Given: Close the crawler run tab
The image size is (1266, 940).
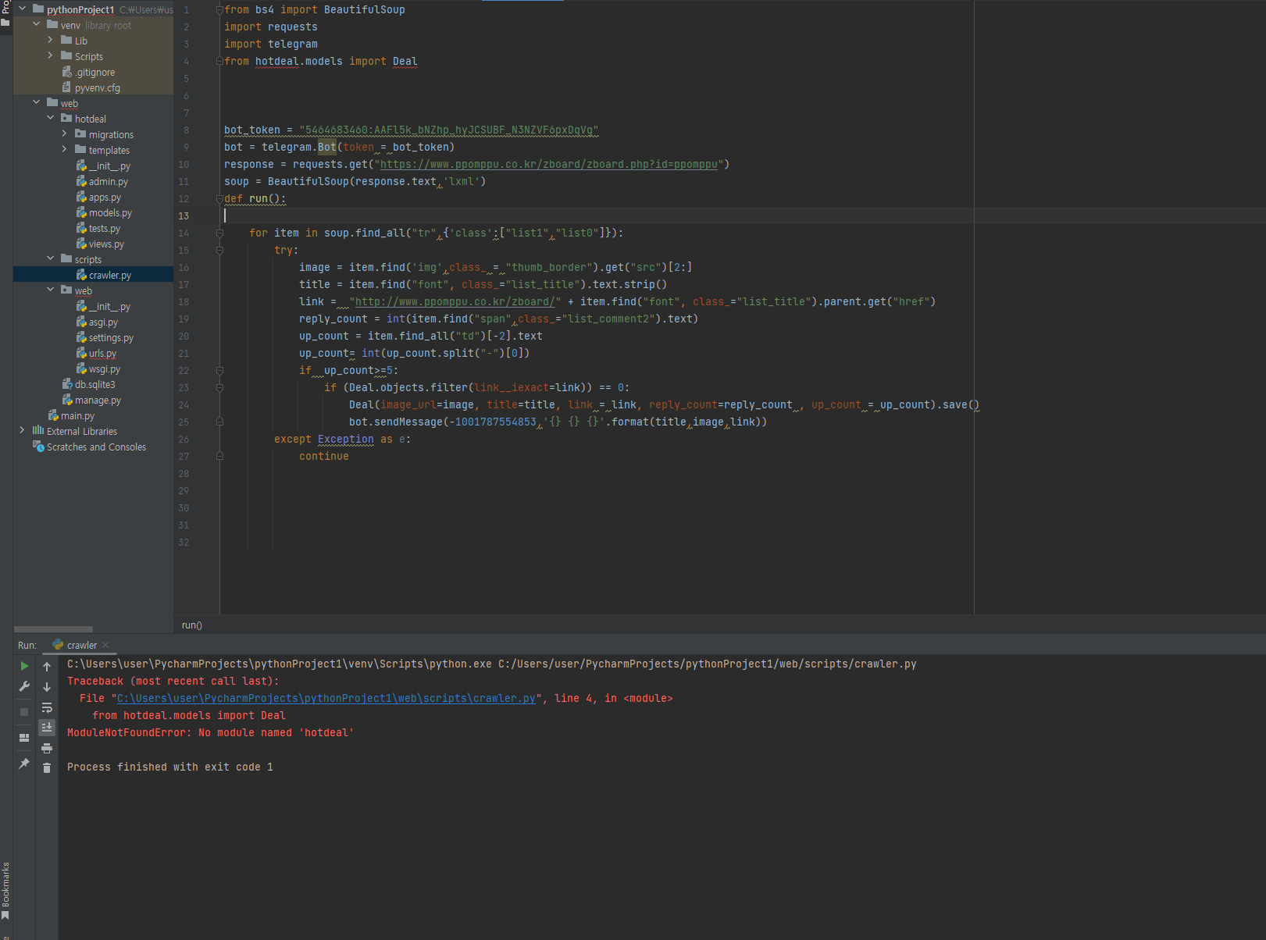Looking at the screenshot, I should [x=105, y=645].
